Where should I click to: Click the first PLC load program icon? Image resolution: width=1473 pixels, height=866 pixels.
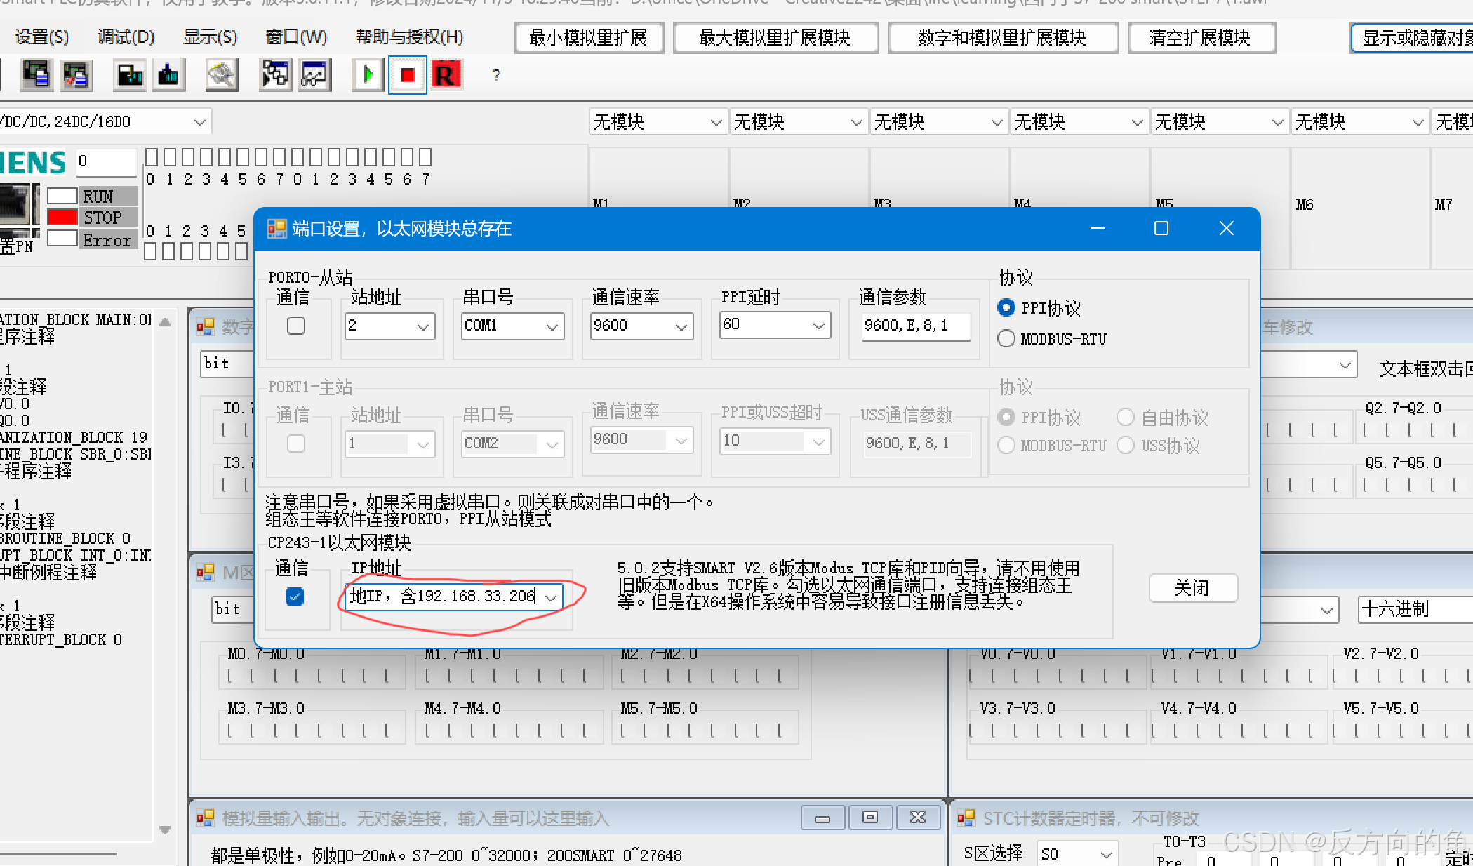click(x=36, y=75)
